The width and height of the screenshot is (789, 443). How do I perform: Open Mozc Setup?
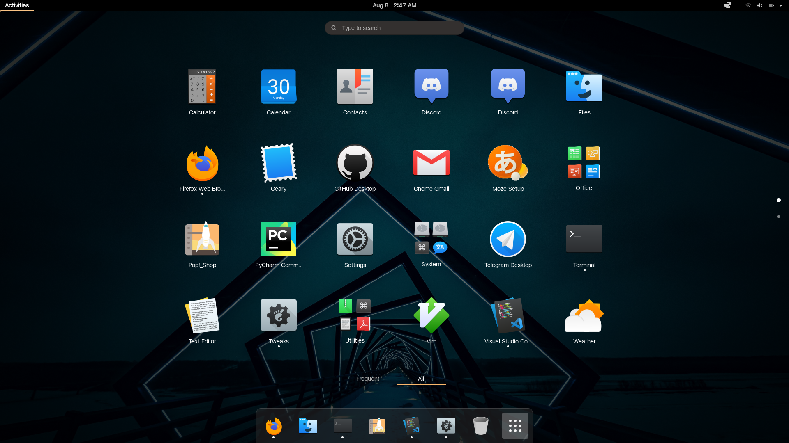coord(508,163)
